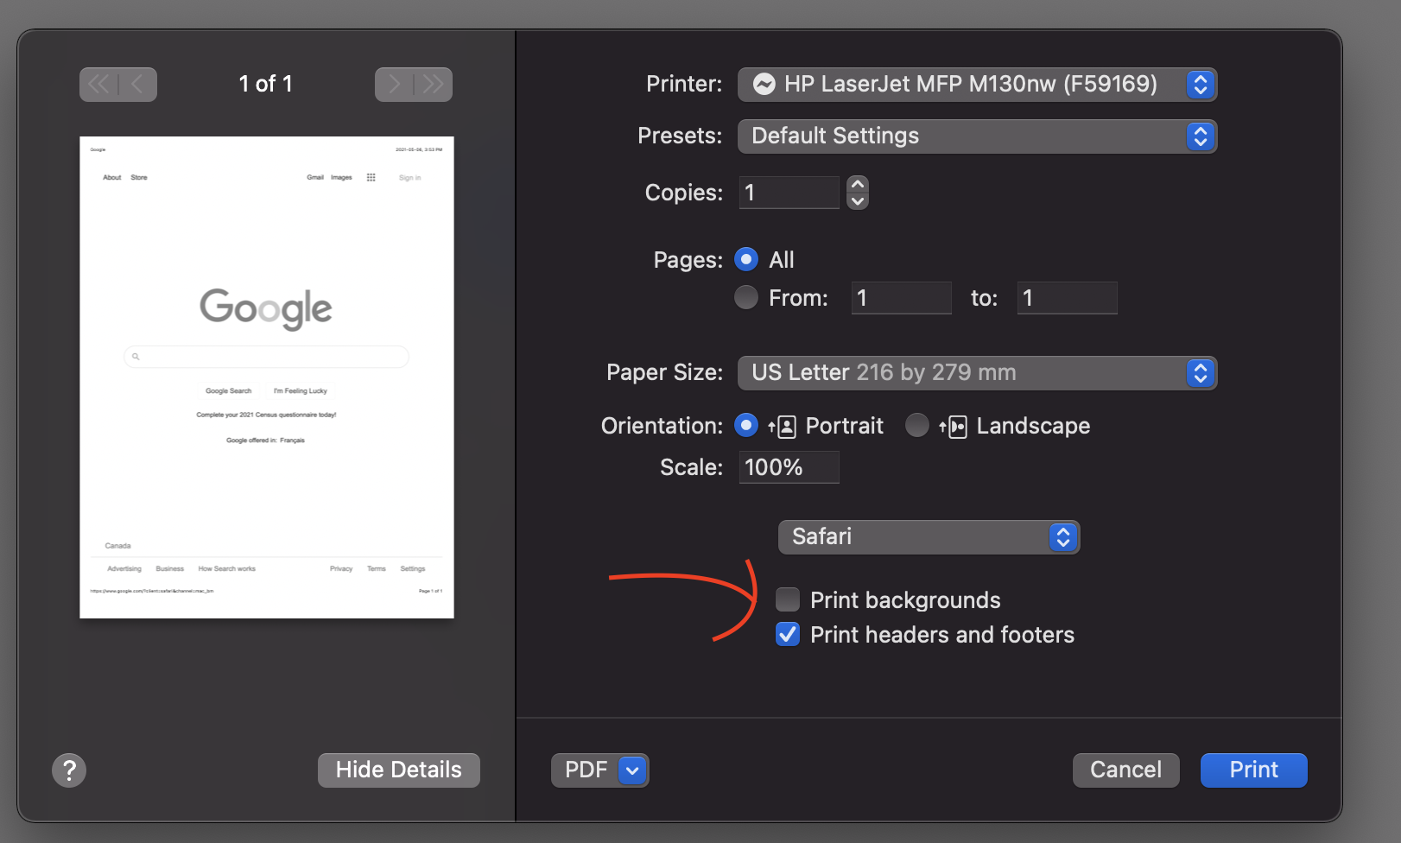1401x843 pixels.
Task: Go to first page in preview
Action: [x=99, y=85]
